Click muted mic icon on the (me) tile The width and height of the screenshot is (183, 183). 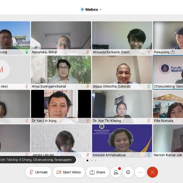click(27, 86)
